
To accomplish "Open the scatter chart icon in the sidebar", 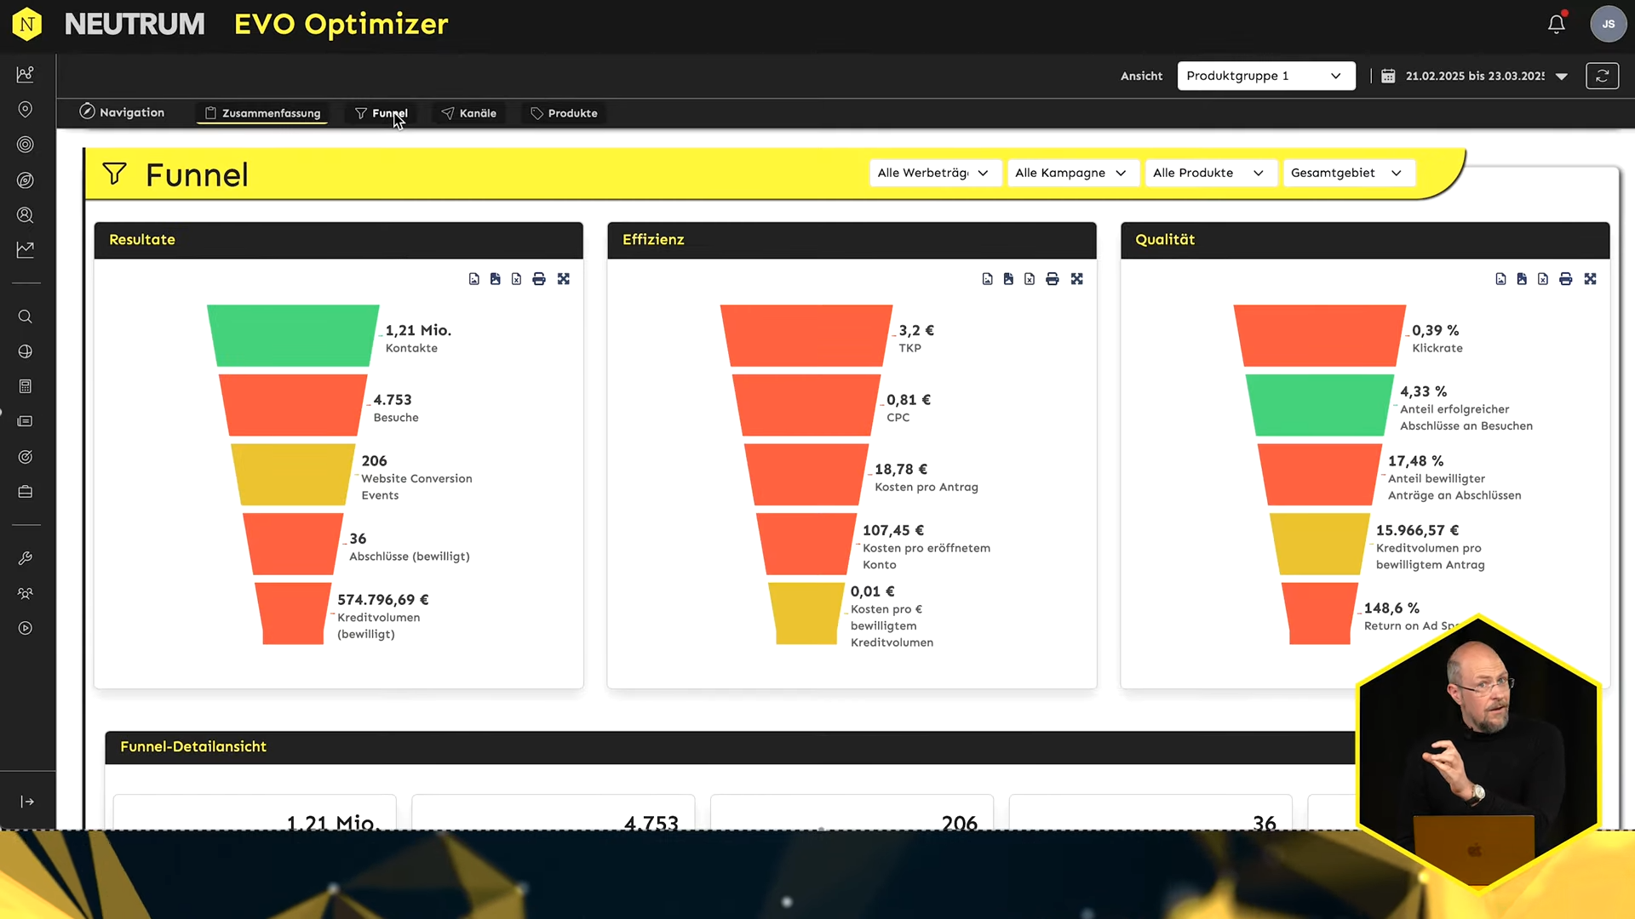I will 26,74.
